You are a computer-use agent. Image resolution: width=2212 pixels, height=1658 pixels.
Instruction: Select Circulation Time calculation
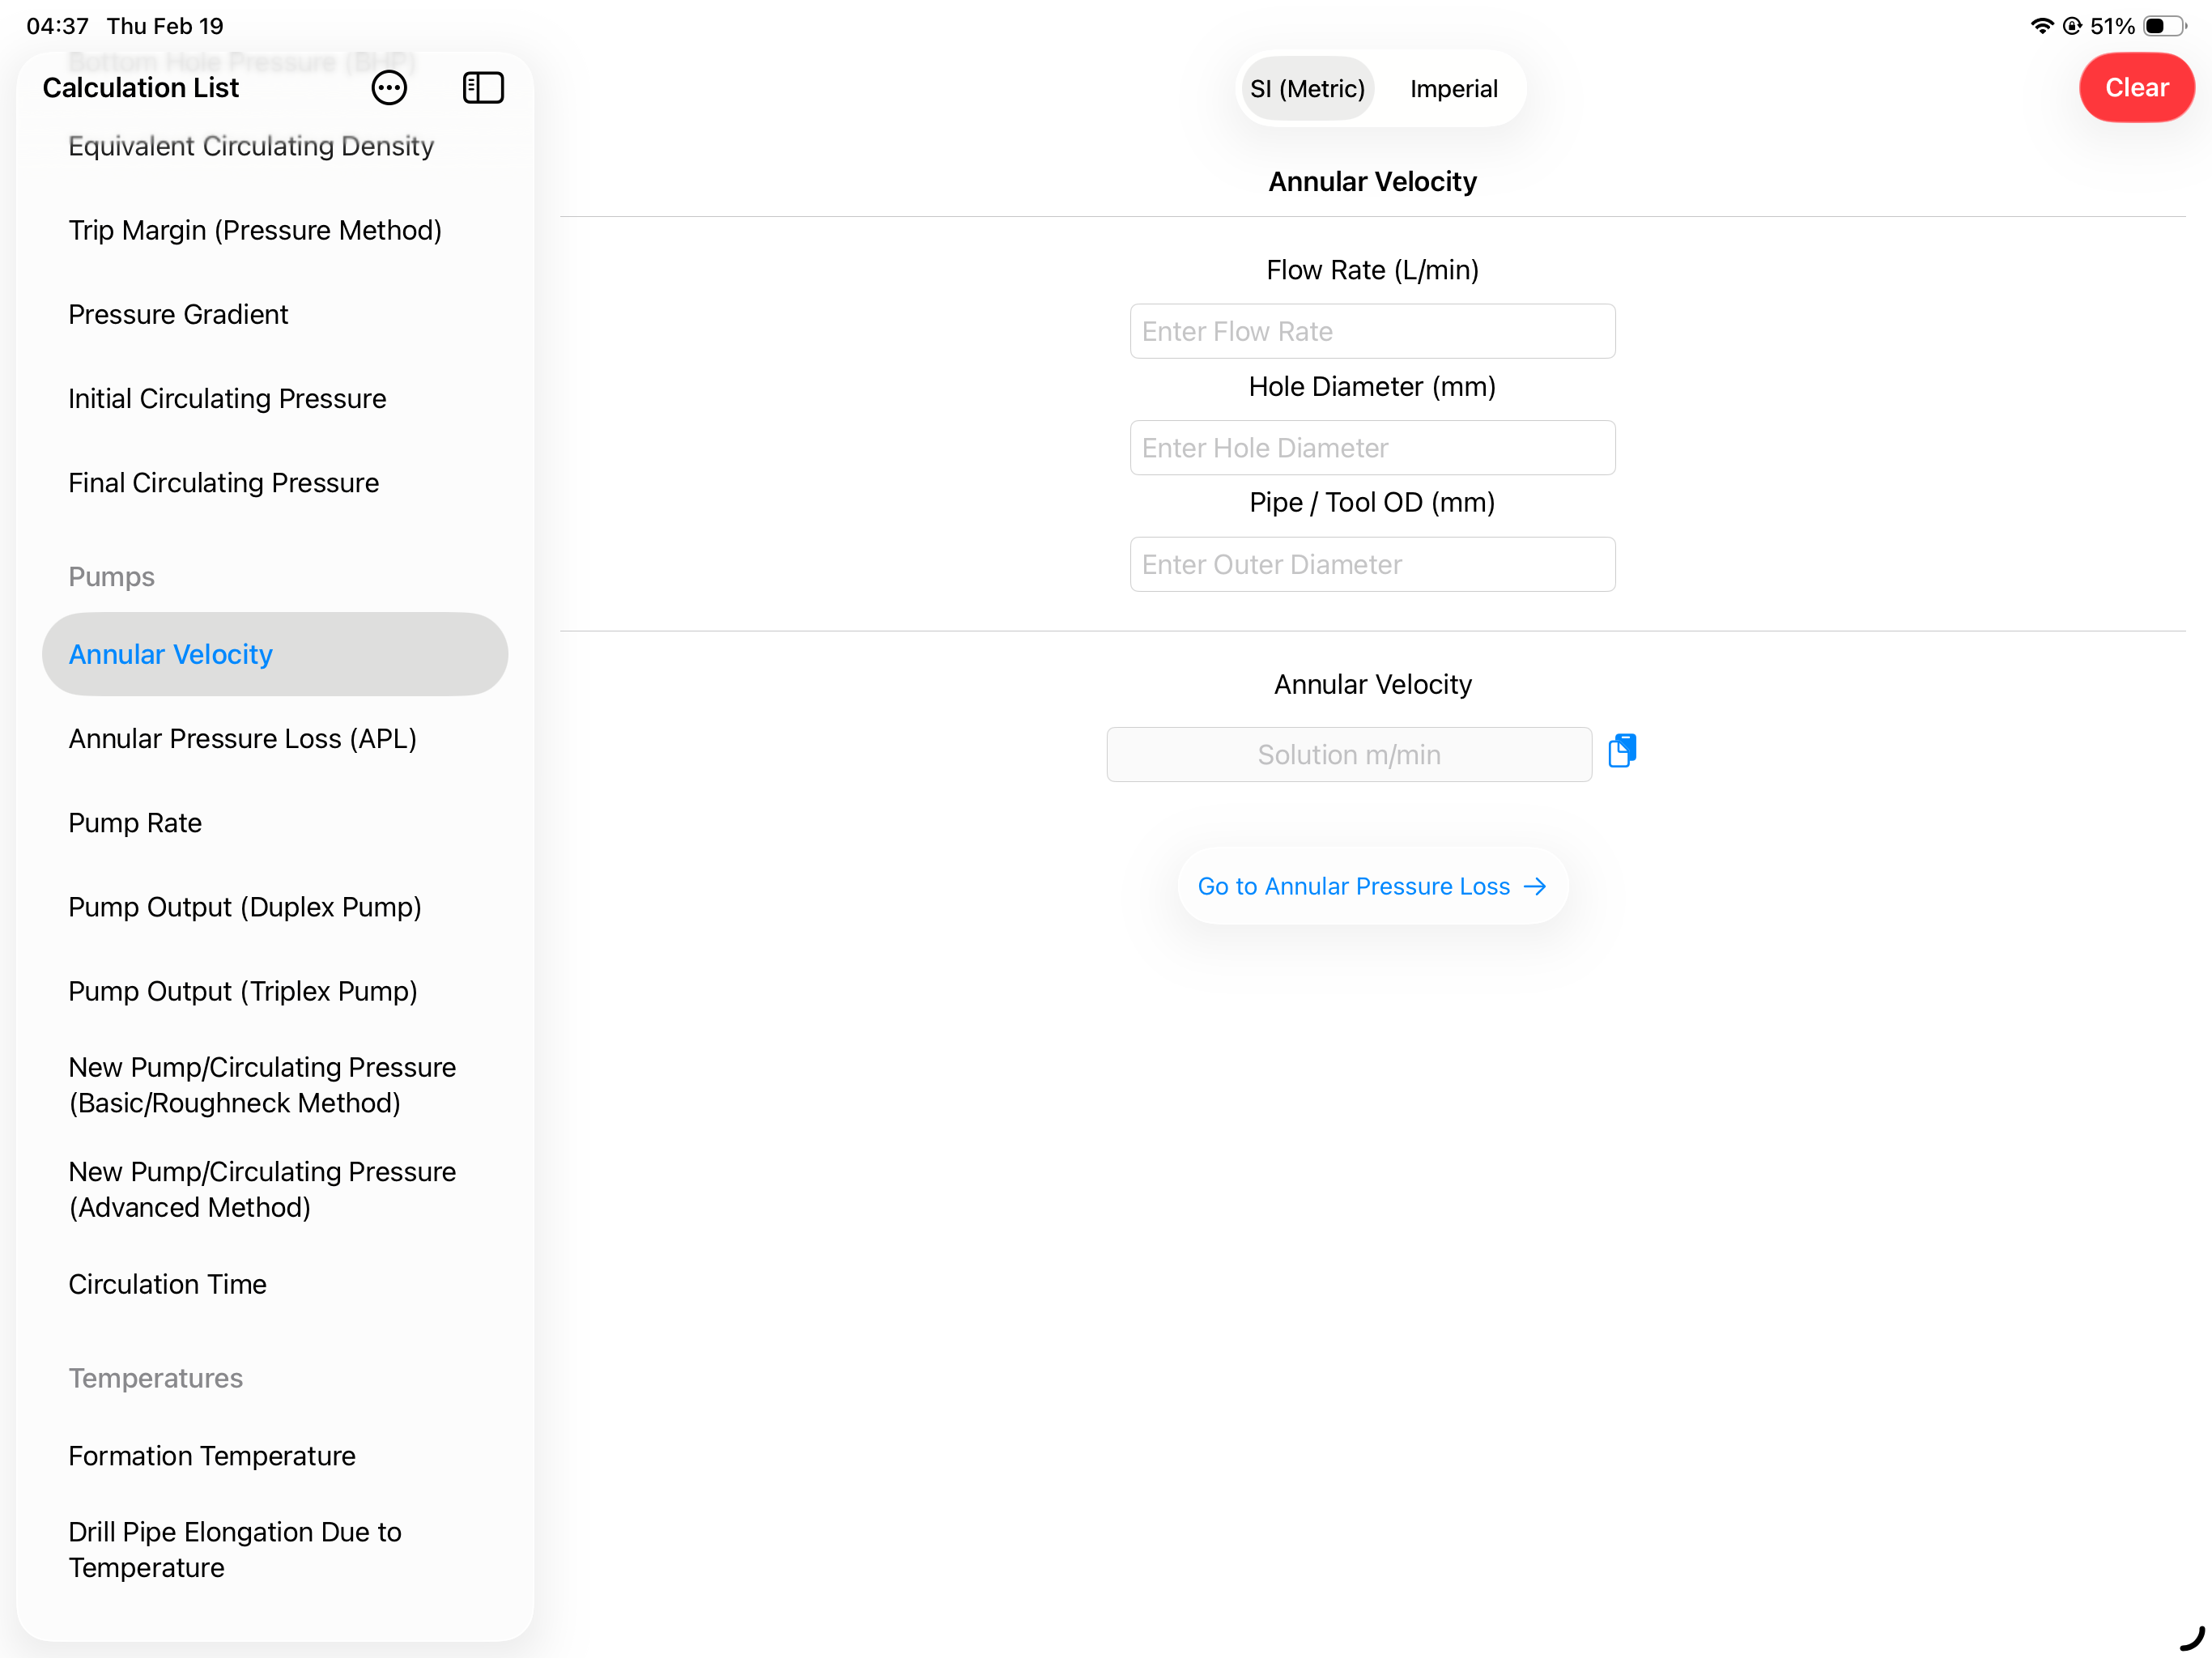(167, 1284)
